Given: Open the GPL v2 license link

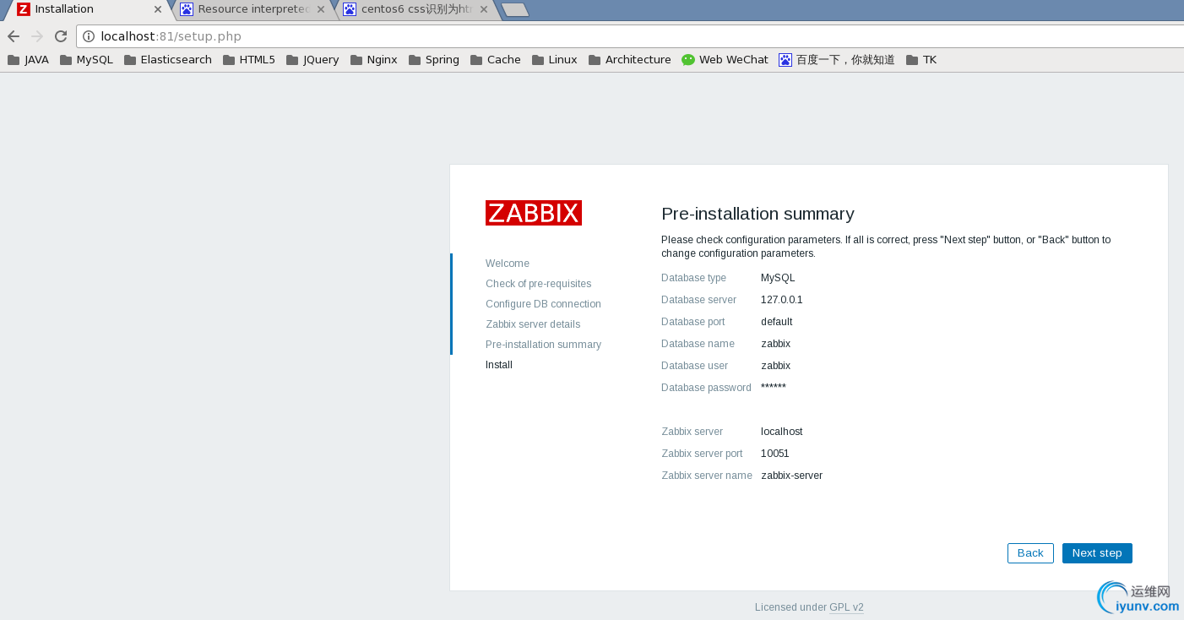Looking at the screenshot, I should (x=846, y=607).
